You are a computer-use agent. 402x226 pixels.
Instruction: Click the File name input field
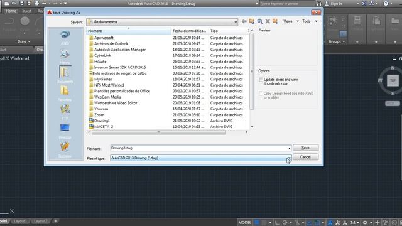click(x=198, y=148)
